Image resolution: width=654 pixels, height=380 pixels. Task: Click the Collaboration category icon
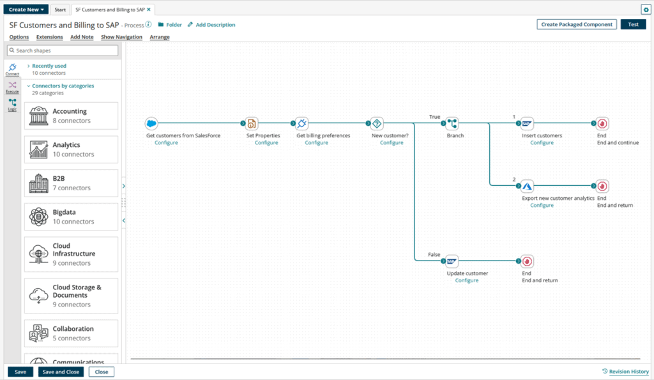click(x=39, y=333)
